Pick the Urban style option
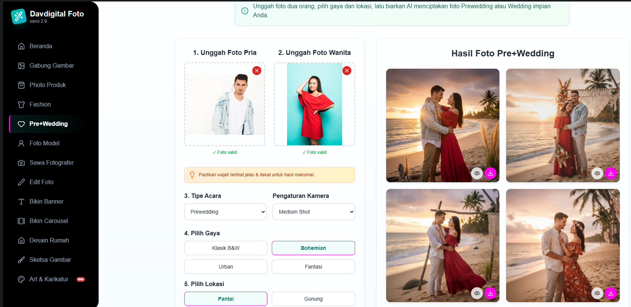Screen dimensions: 631x307 click(x=225, y=267)
